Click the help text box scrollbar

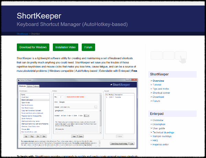tap(100, 144)
